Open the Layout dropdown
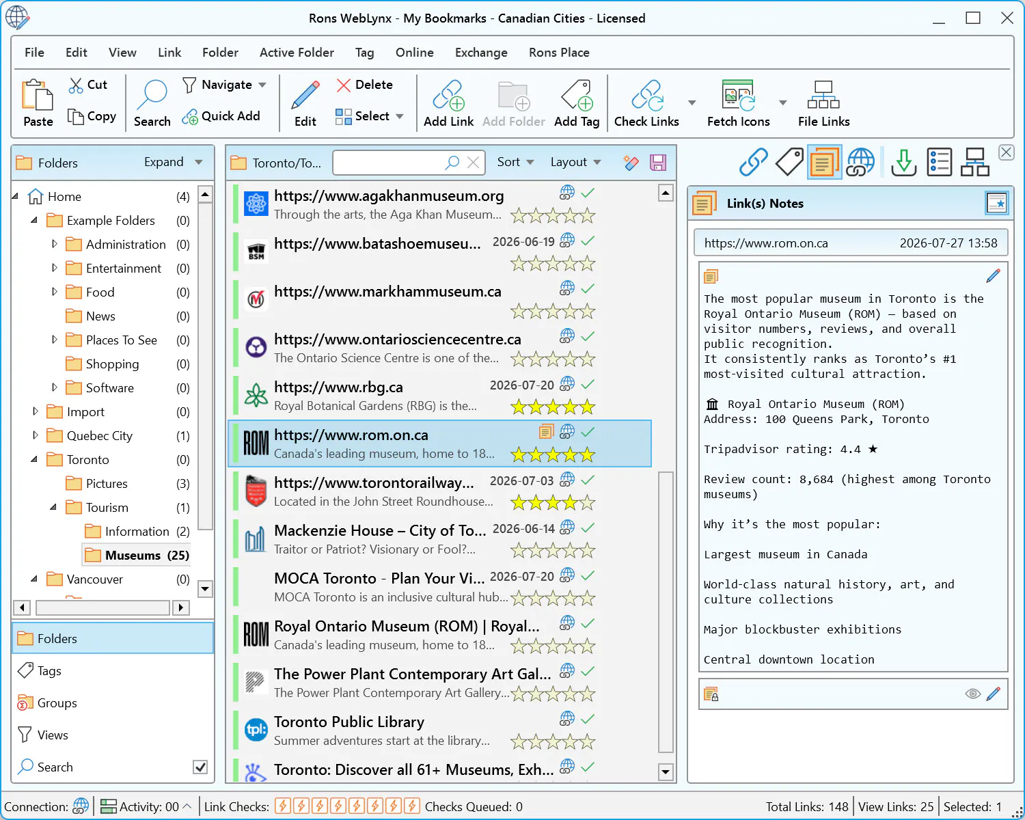Screen dimensions: 1025x820 575,162
